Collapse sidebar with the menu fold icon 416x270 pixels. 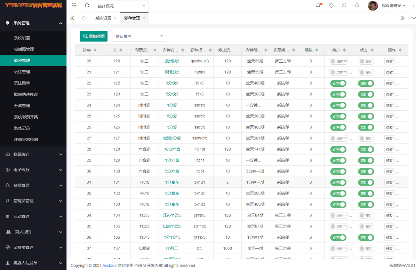click(x=74, y=5)
